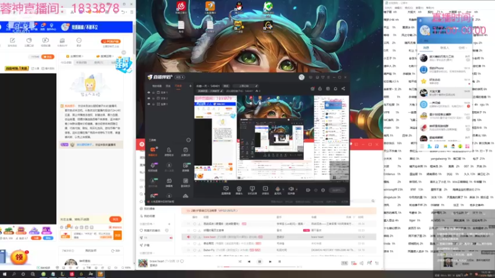
Task: Start recording with the camcorder icon
Action: [x=308, y=190]
